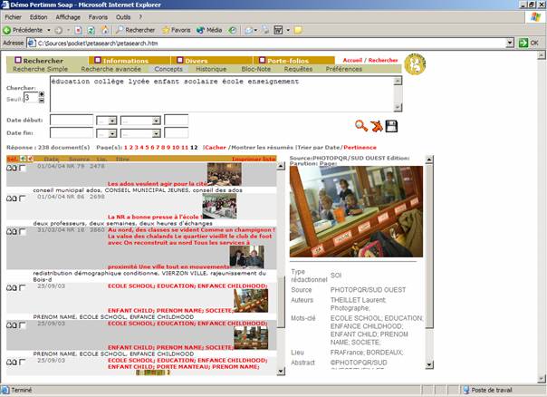
Task: Open the Bloc-Note subtab
Action: (256, 69)
